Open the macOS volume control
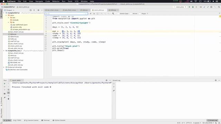 [x=191, y=1]
